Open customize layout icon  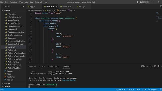[147, 2]
